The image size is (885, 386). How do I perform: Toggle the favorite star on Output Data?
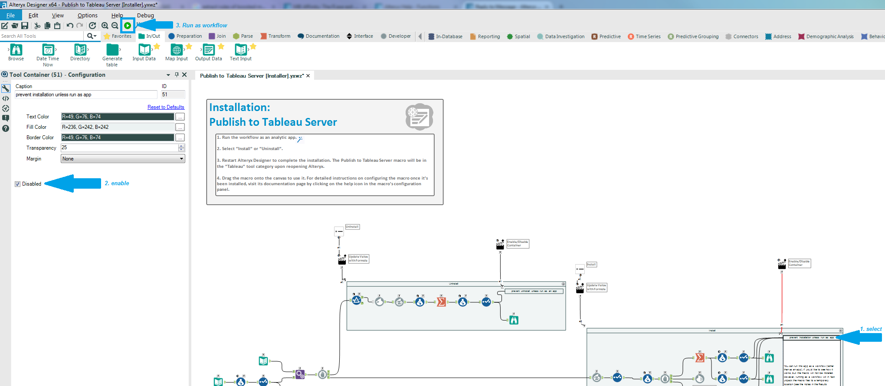(221, 46)
